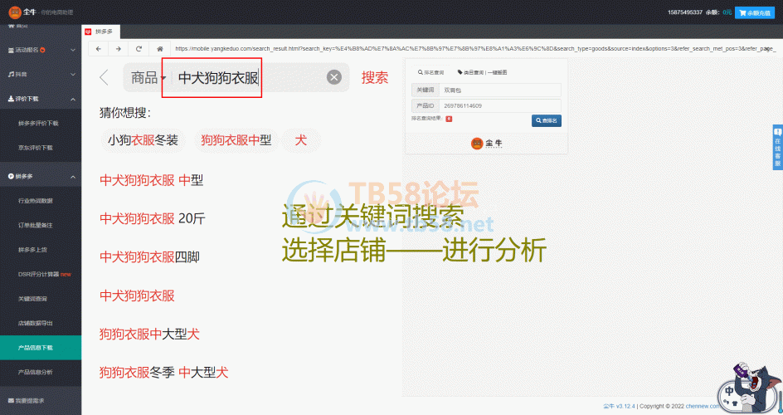
Task: Choose suggestion 中犬狗狗衣服四脚
Action: (150, 256)
